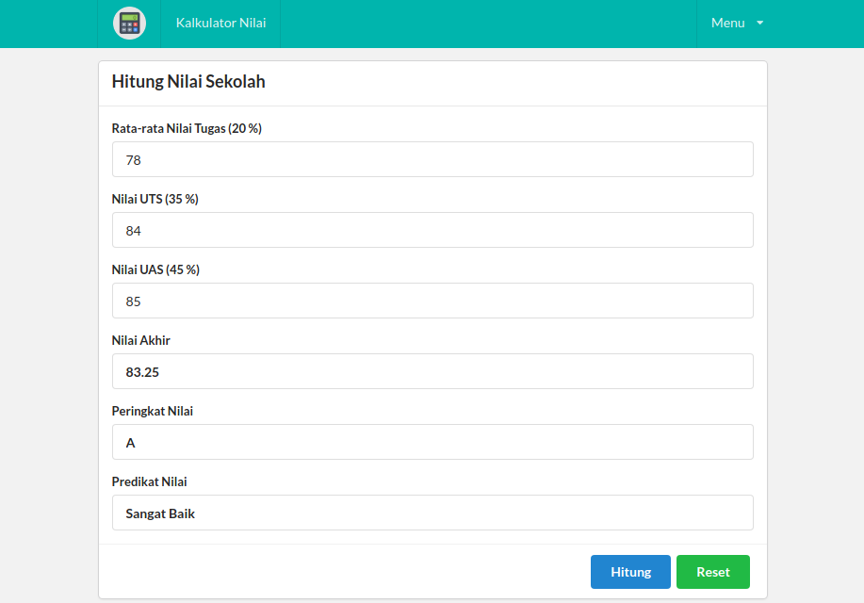Viewport: 864px width, 603px height.
Task: Focus the Nilai UTS input field
Action: [432, 230]
